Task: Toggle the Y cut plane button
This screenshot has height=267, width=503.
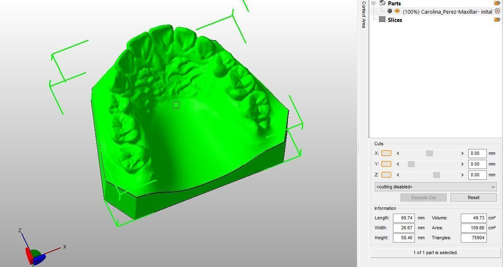Action: (386, 164)
